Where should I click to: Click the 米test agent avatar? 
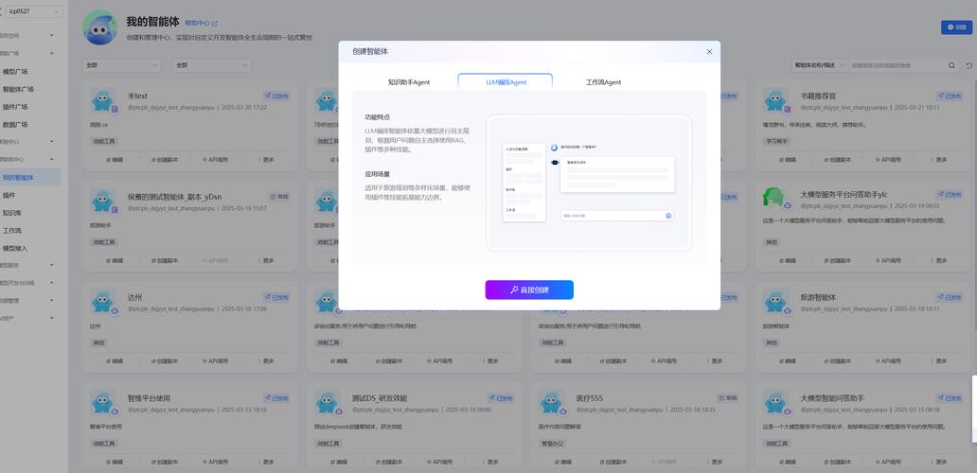(x=103, y=100)
